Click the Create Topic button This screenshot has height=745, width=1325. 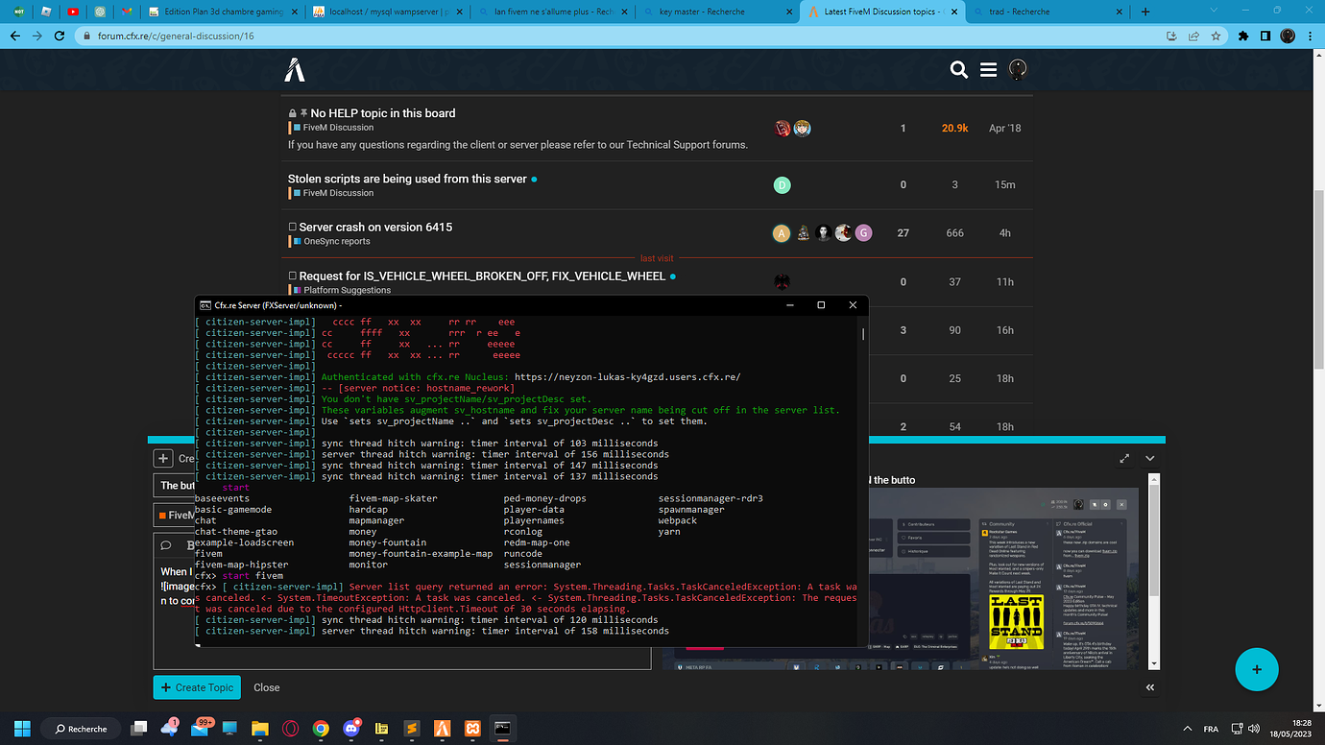point(198,687)
